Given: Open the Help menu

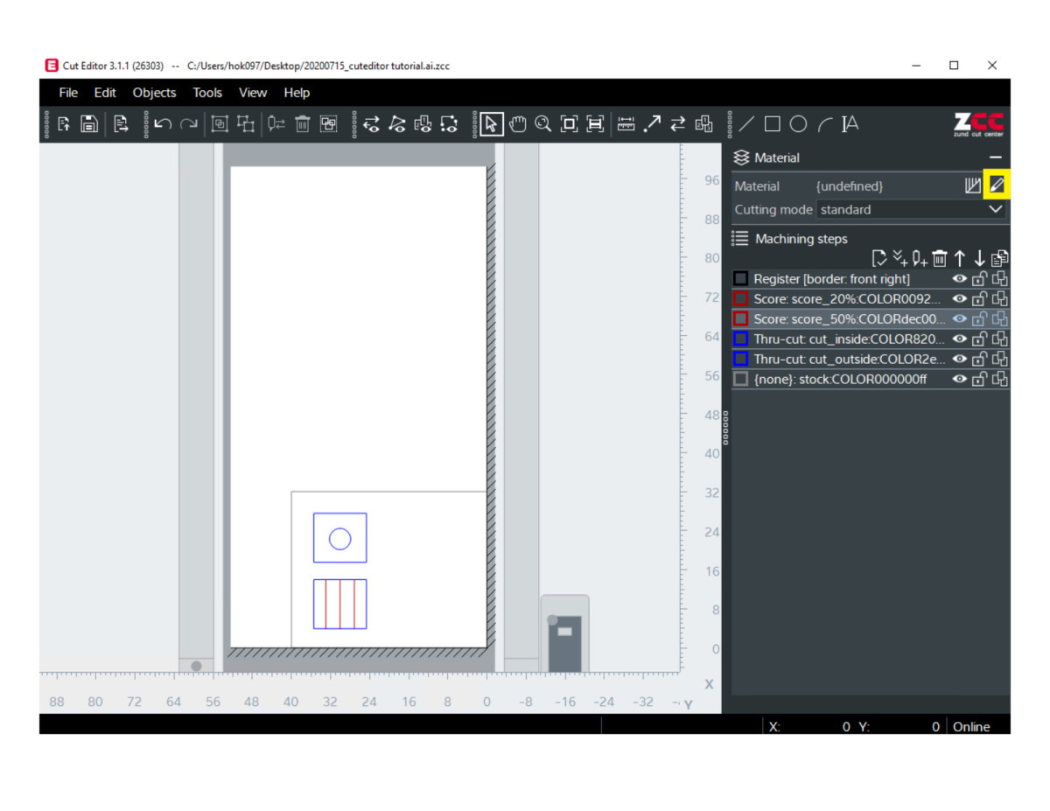Looking at the screenshot, I should (297, 93).
